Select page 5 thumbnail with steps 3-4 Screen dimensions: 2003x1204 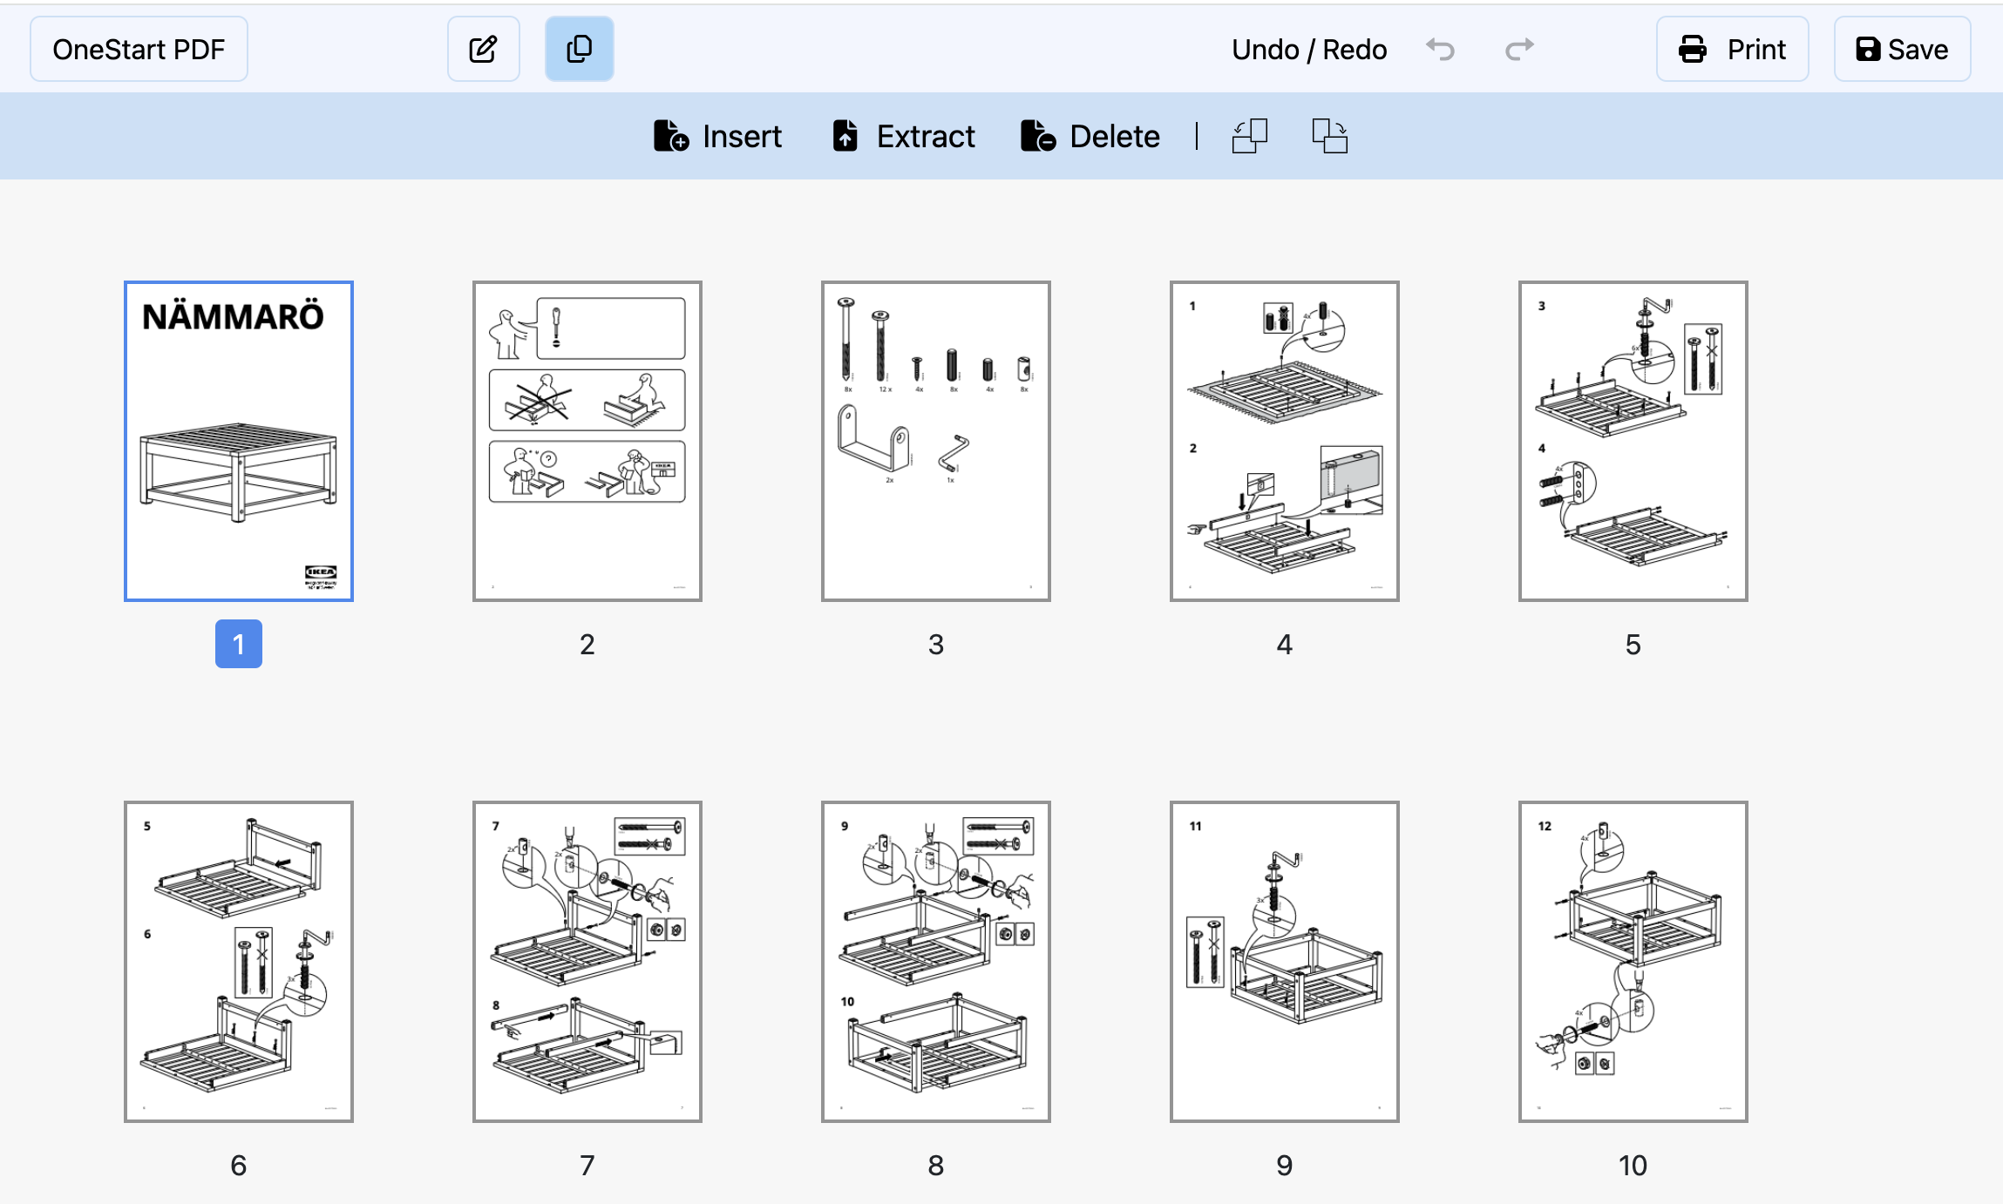[x=1633, y=441]
